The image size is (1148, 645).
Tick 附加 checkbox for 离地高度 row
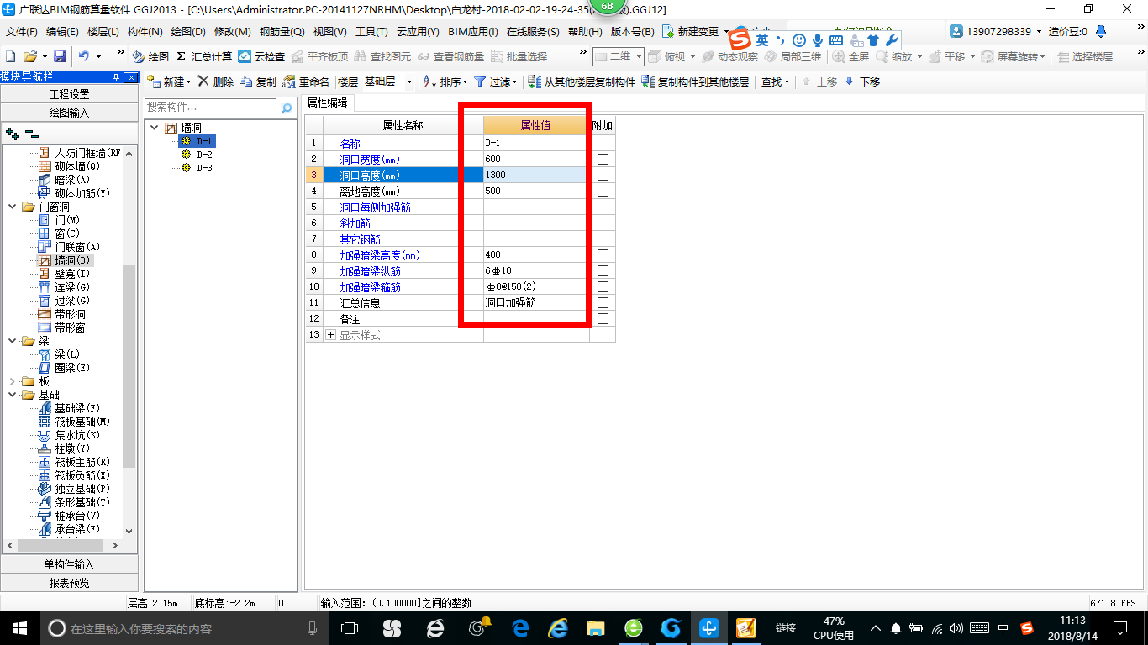603,191
